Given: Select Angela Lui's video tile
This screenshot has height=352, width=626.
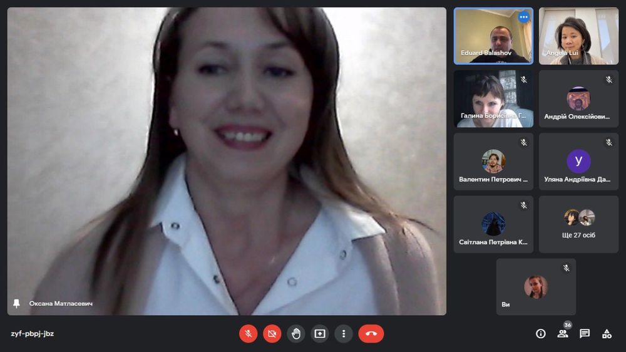Looking at the screenshot, I should (x=578, y=36).
